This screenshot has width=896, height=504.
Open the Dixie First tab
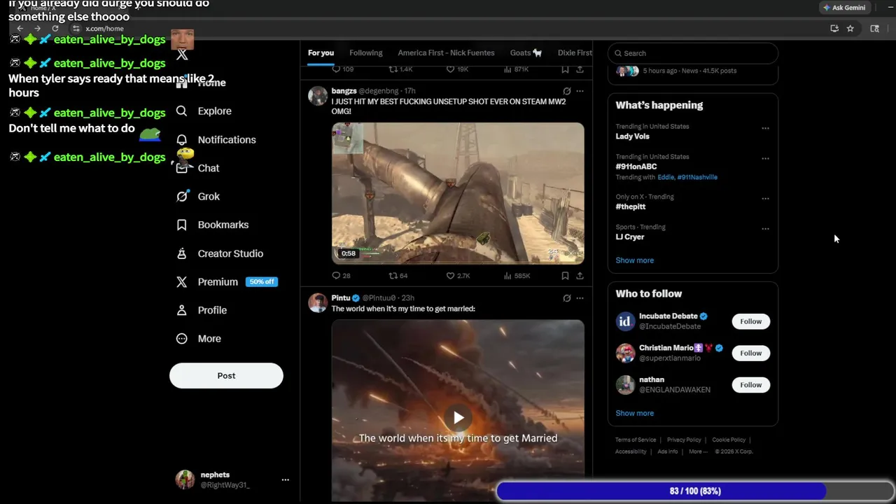[x=575, y=52]
